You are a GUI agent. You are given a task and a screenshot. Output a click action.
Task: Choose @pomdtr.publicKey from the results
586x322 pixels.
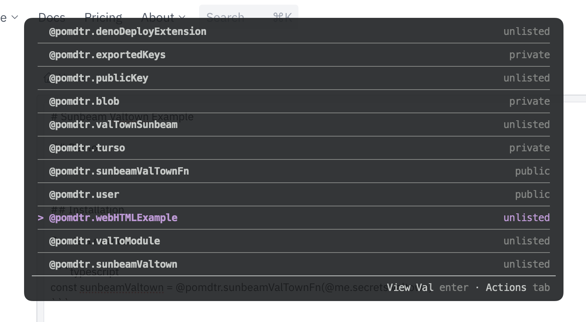[294, 78]
